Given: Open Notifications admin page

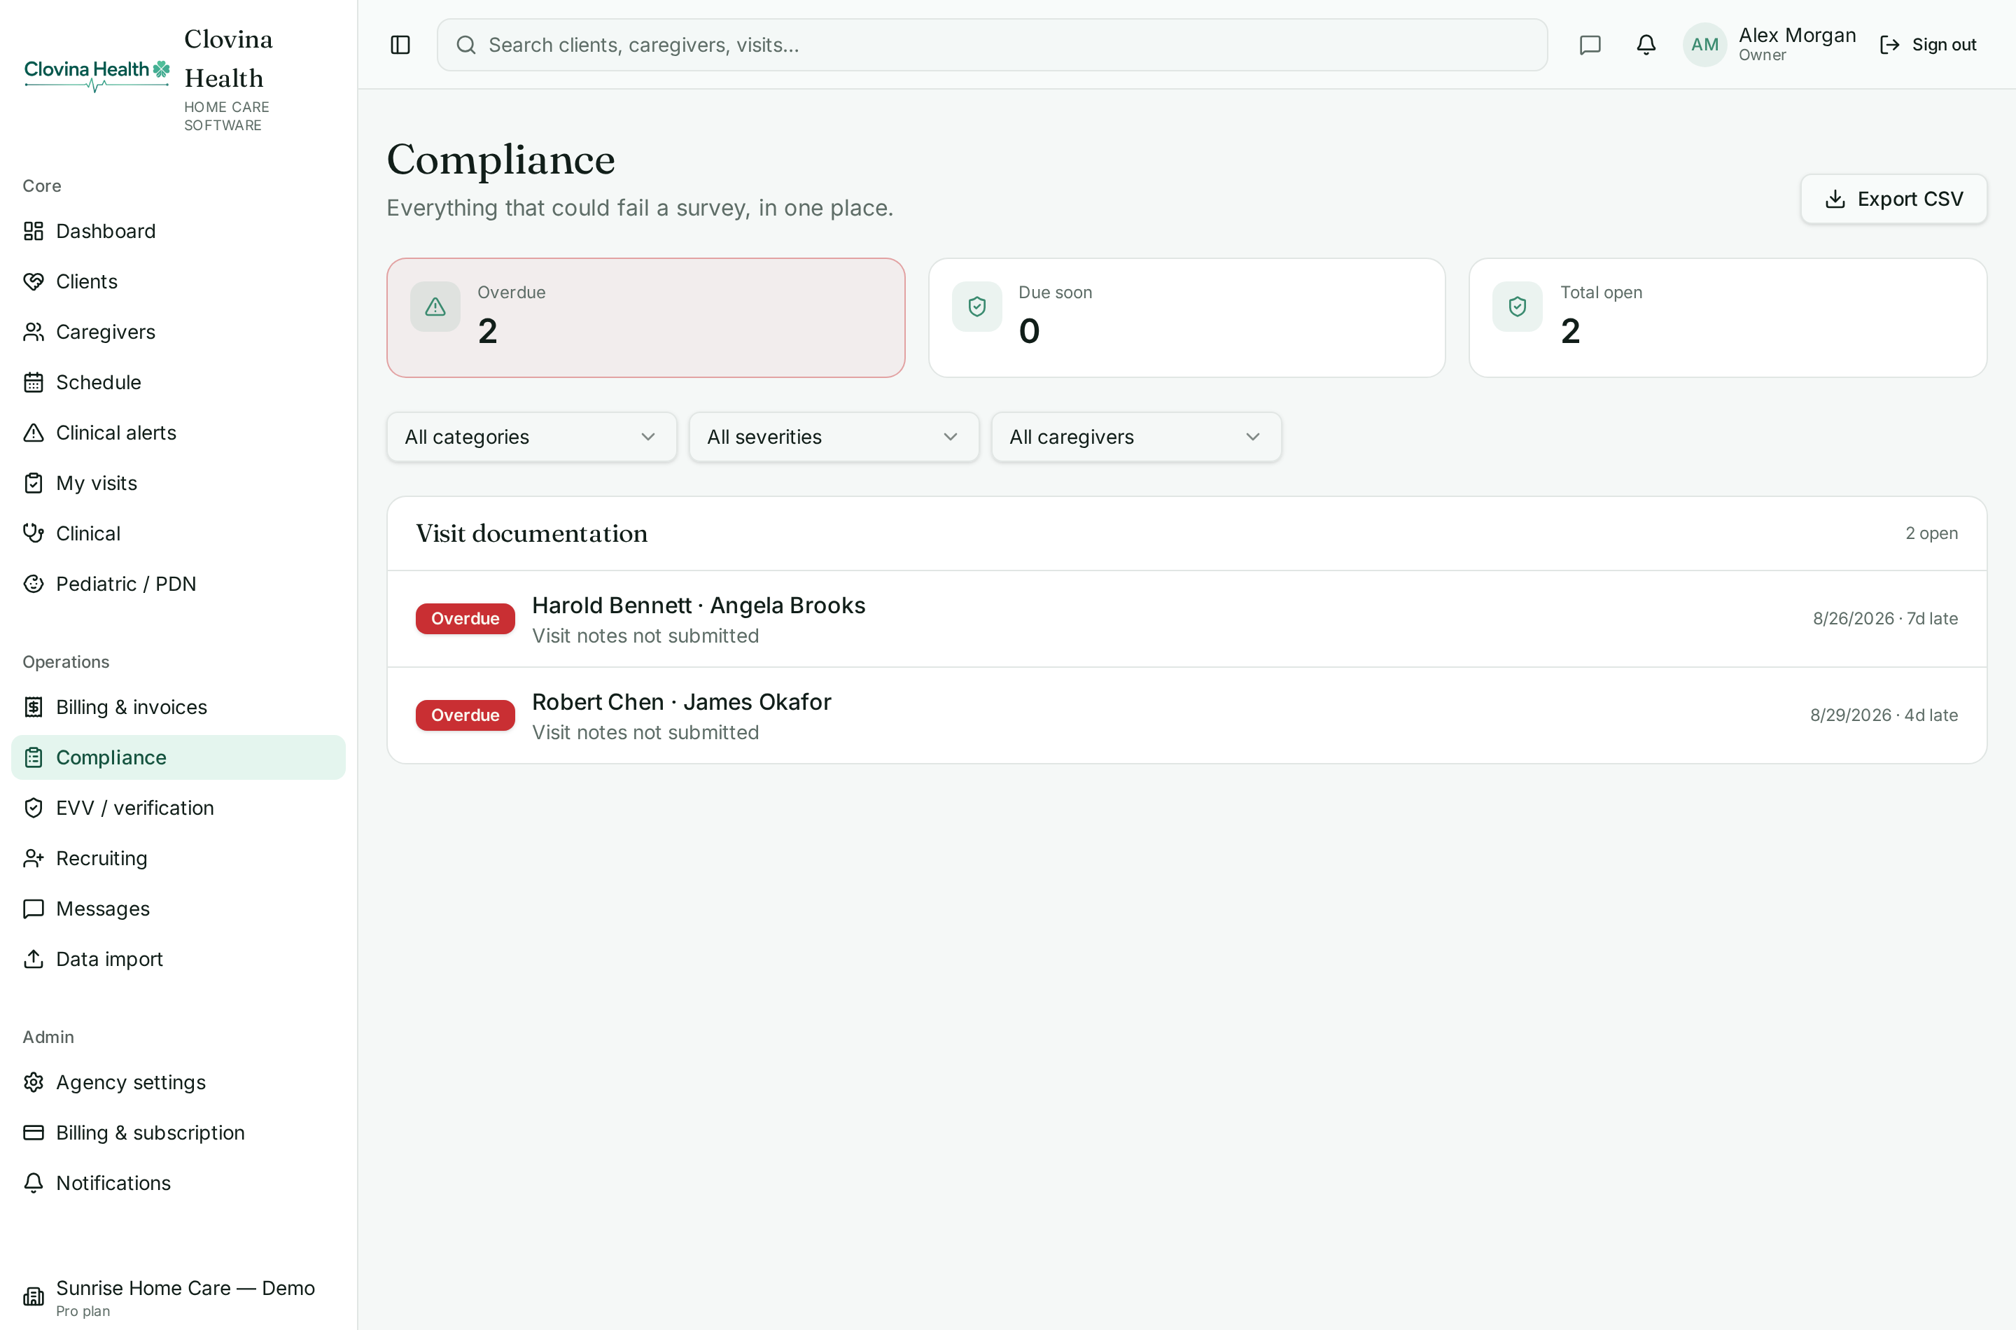Looking at the screenshot, I should coord(178,1183).
